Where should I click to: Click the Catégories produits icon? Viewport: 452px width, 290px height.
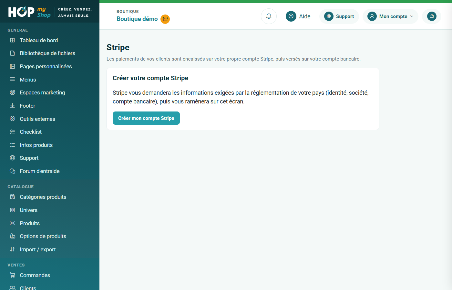[x=12, y=197]
